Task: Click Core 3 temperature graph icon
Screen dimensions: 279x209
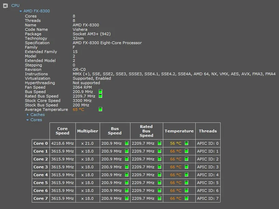Action: (x=186, y=167)
